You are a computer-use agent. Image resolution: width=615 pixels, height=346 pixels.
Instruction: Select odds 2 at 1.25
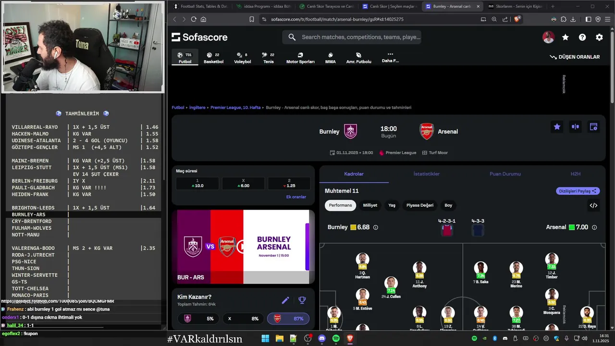coord(289,183)
